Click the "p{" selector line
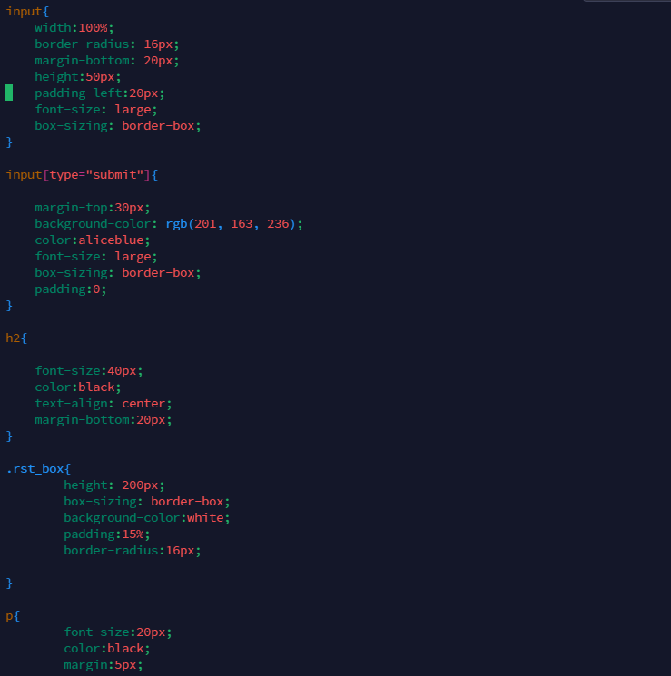 pyautogui.click(x=13, y=616)
